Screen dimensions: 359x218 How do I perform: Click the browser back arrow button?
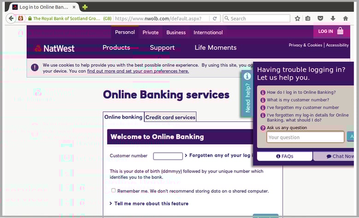11,18
